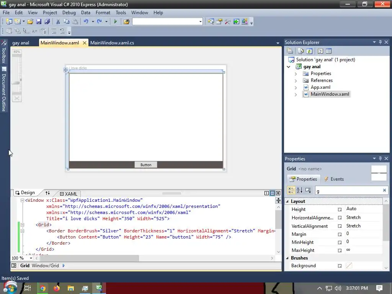Open the Properties Window toolbar icon
The width and height of the screenshot is (392, 294).
coord(219,22)
